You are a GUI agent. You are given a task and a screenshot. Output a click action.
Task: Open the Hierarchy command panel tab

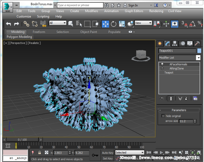pyautogui.click(x=175, y=43)
